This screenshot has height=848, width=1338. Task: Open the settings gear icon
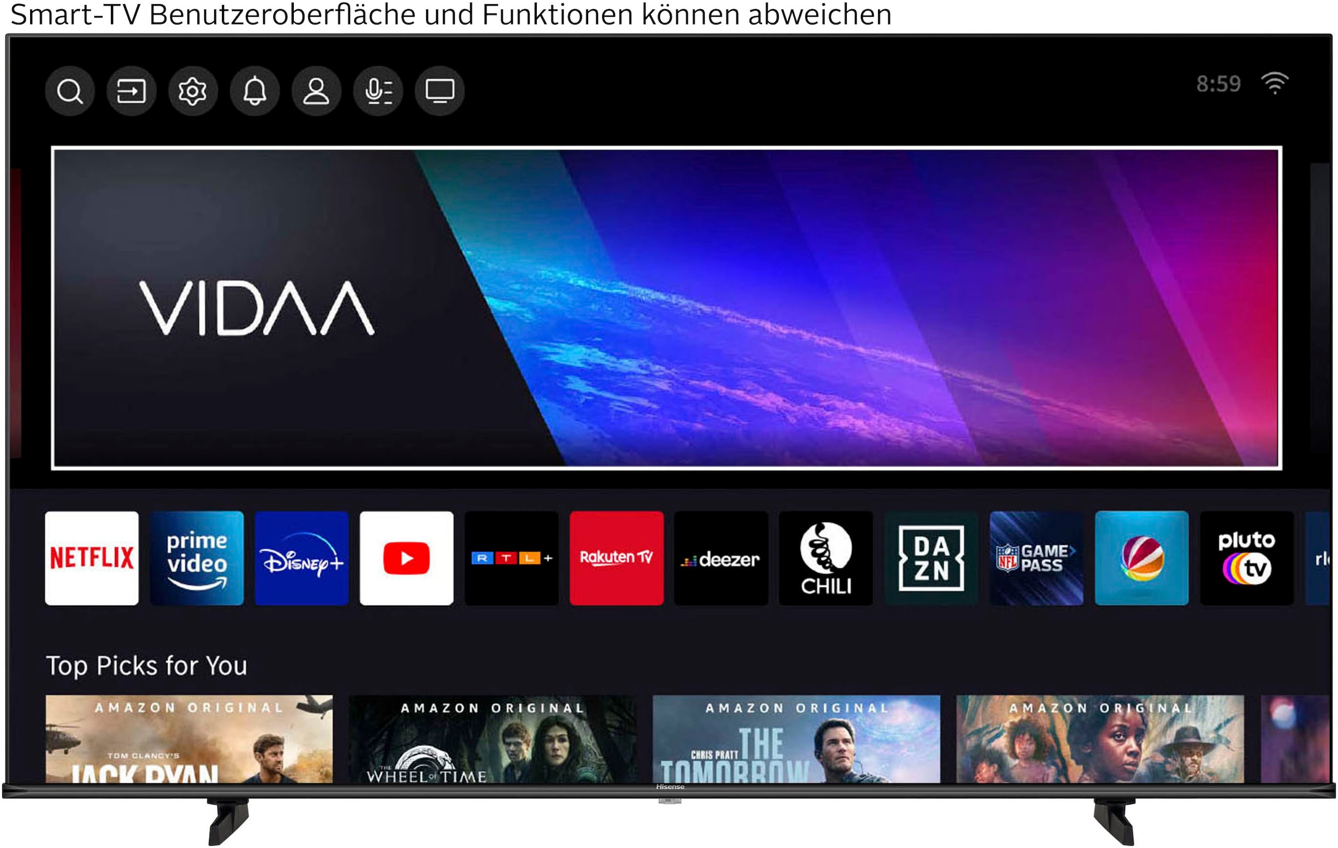coord(193,91)
